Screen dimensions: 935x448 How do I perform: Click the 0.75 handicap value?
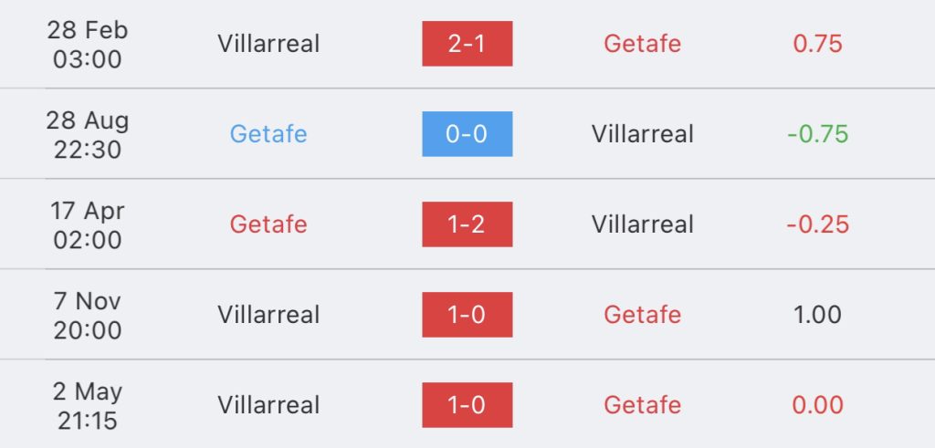817,44
